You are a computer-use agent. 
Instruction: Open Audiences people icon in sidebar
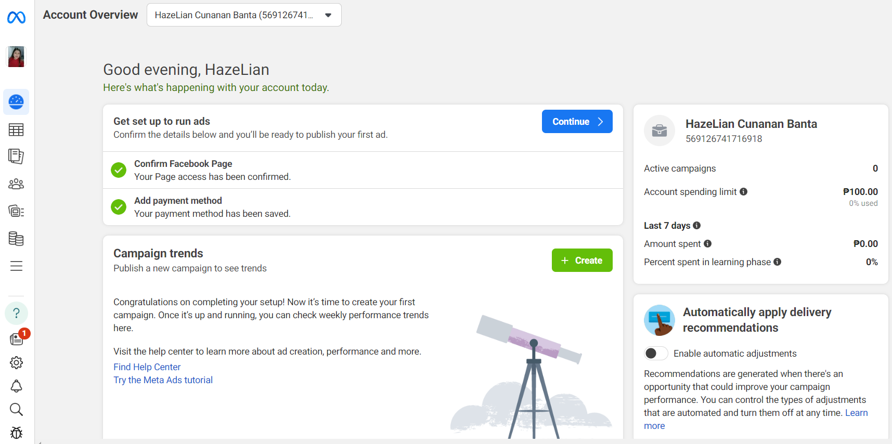(x=16, y=184)
